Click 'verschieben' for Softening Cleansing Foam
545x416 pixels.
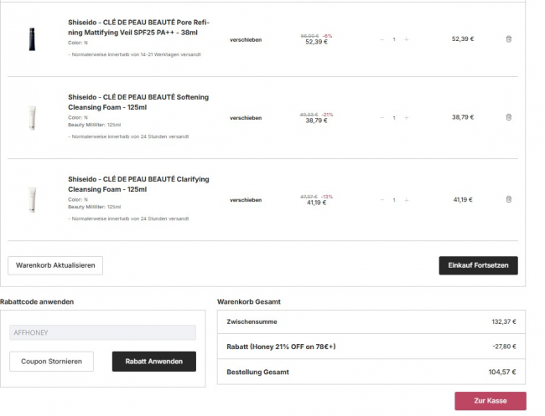click(x=246, y=117)
